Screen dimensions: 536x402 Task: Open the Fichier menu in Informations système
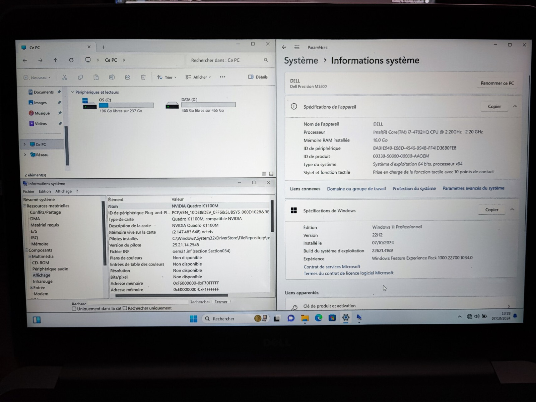[29, 191]
